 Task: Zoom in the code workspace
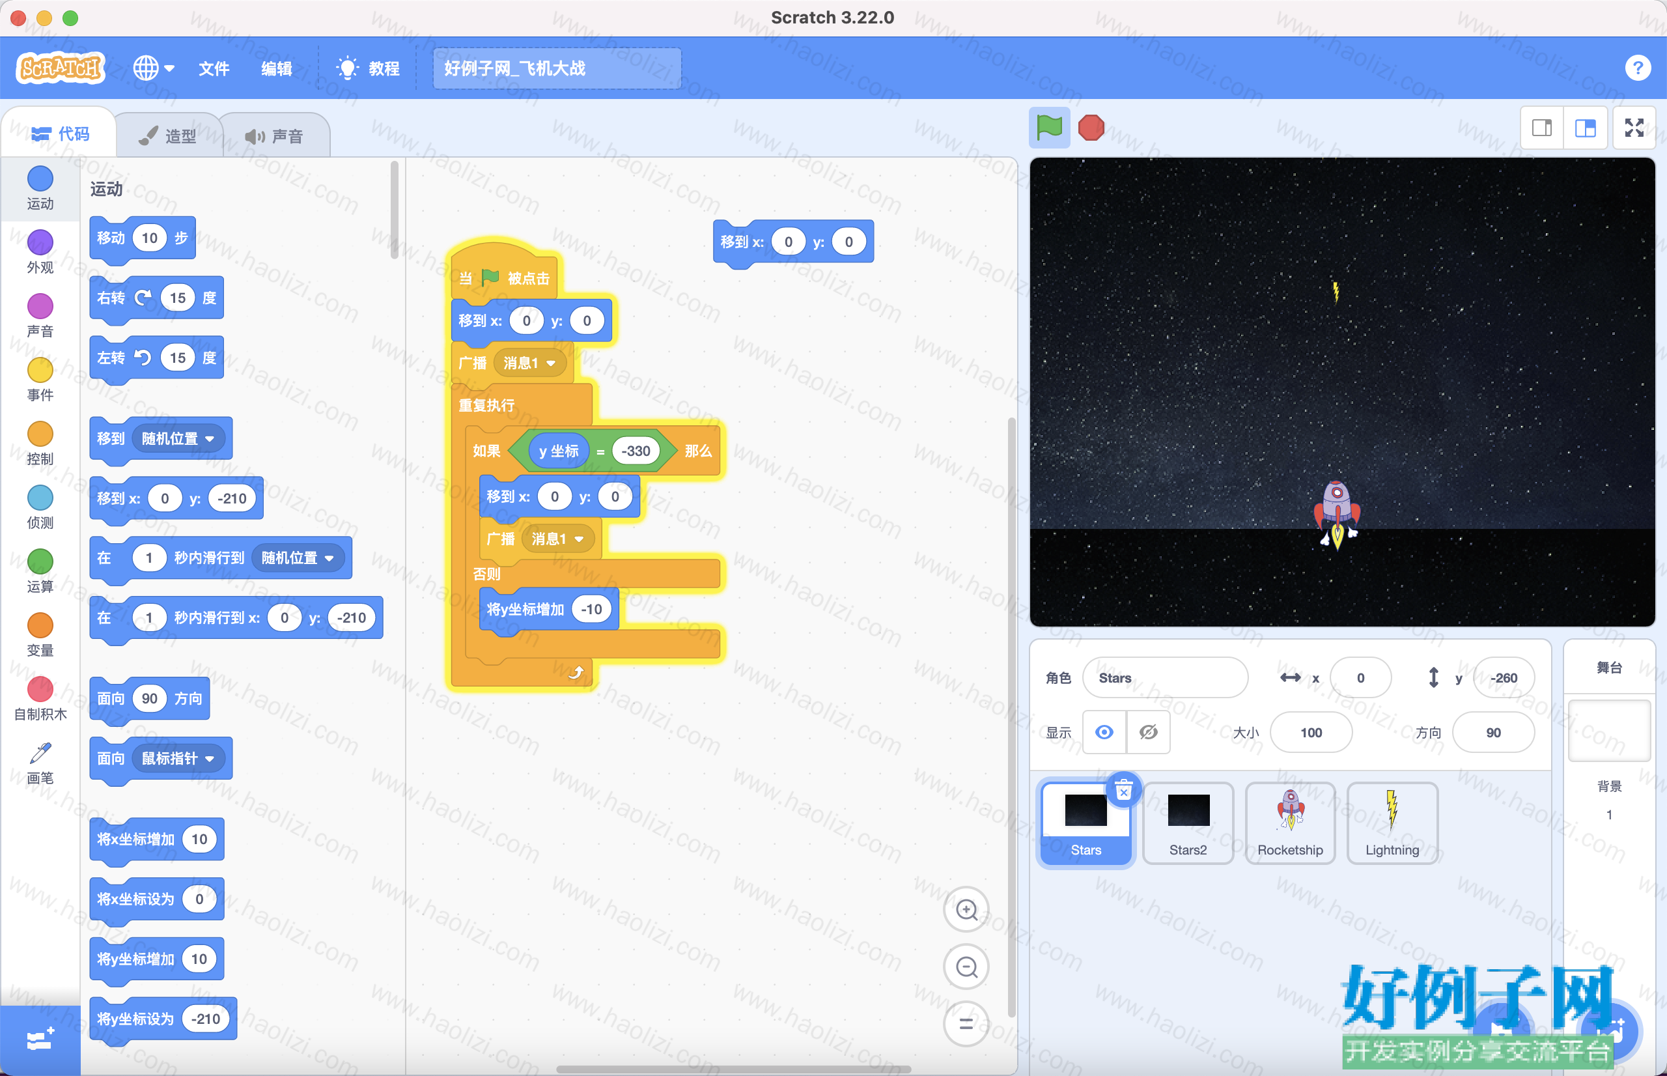[966, 910]
